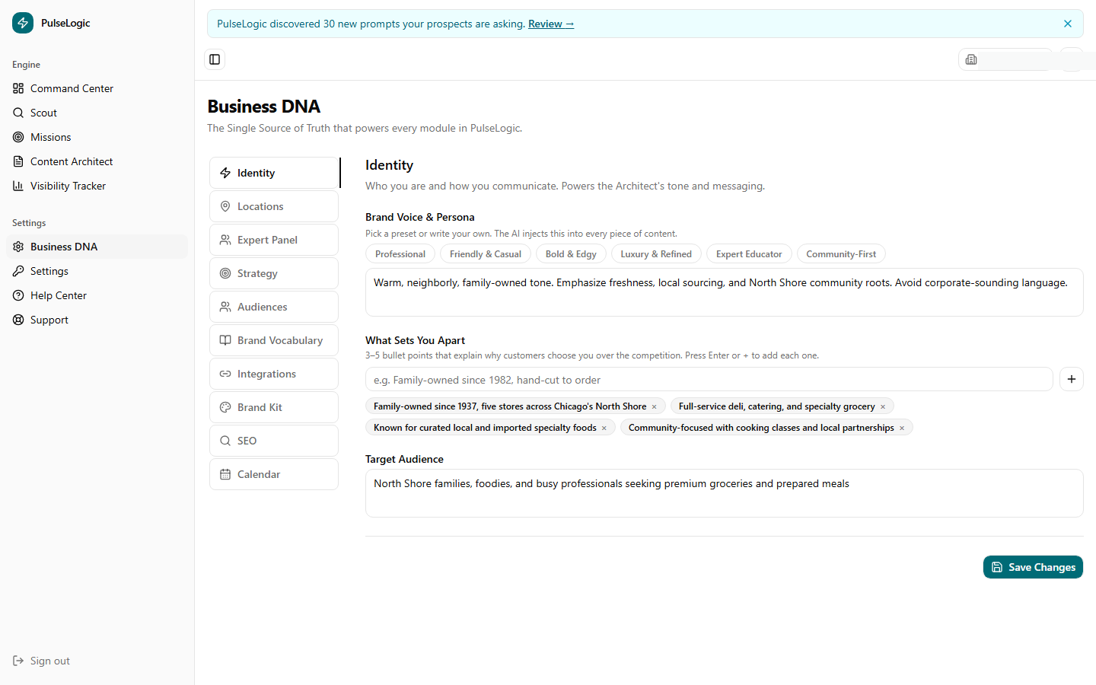The width and height of the screenshot is (1096, 685).
Task: Click the Brand Voice text area
Action: pos(725,292)
